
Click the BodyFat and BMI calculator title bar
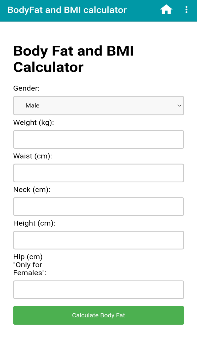point(67,10)
